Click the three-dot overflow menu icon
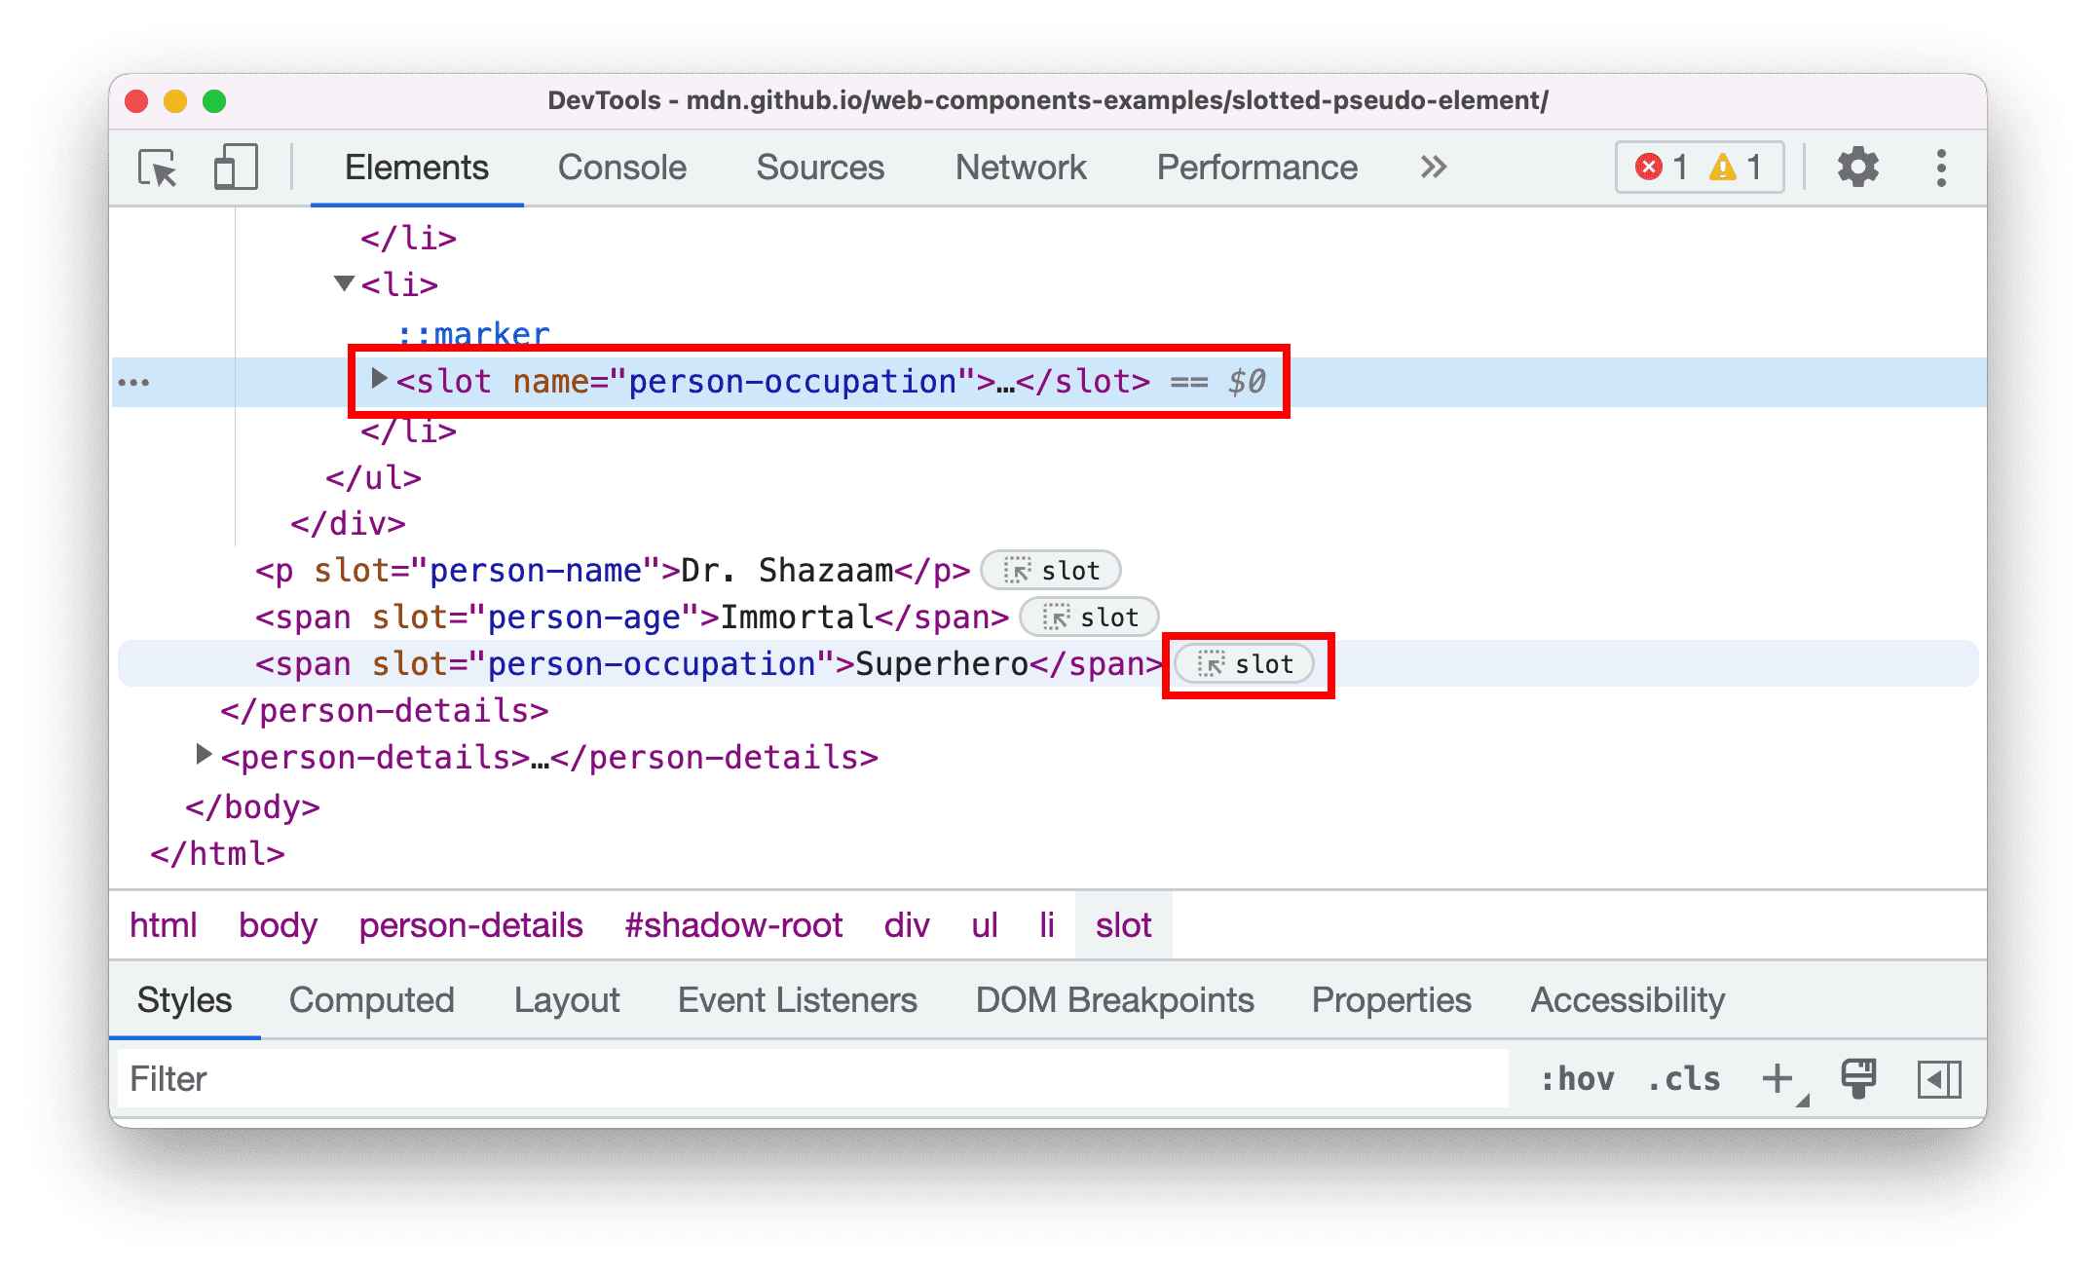 [x=1942, y=168]
